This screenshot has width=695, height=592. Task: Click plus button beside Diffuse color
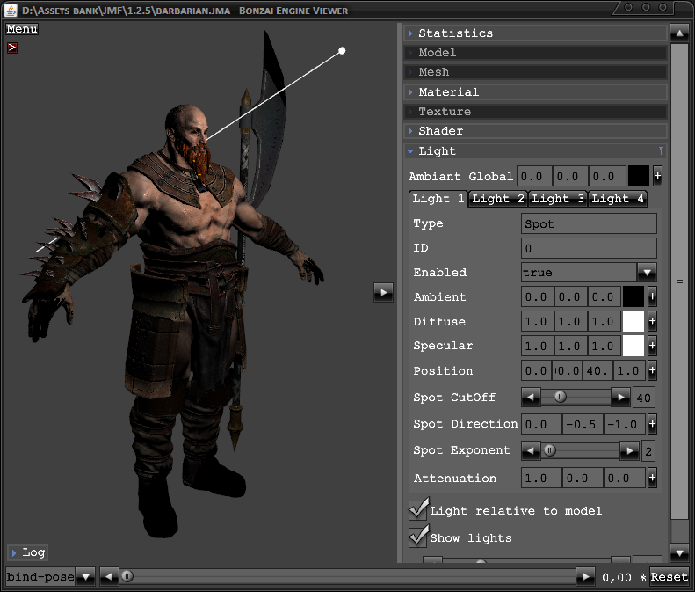[652, 322]
